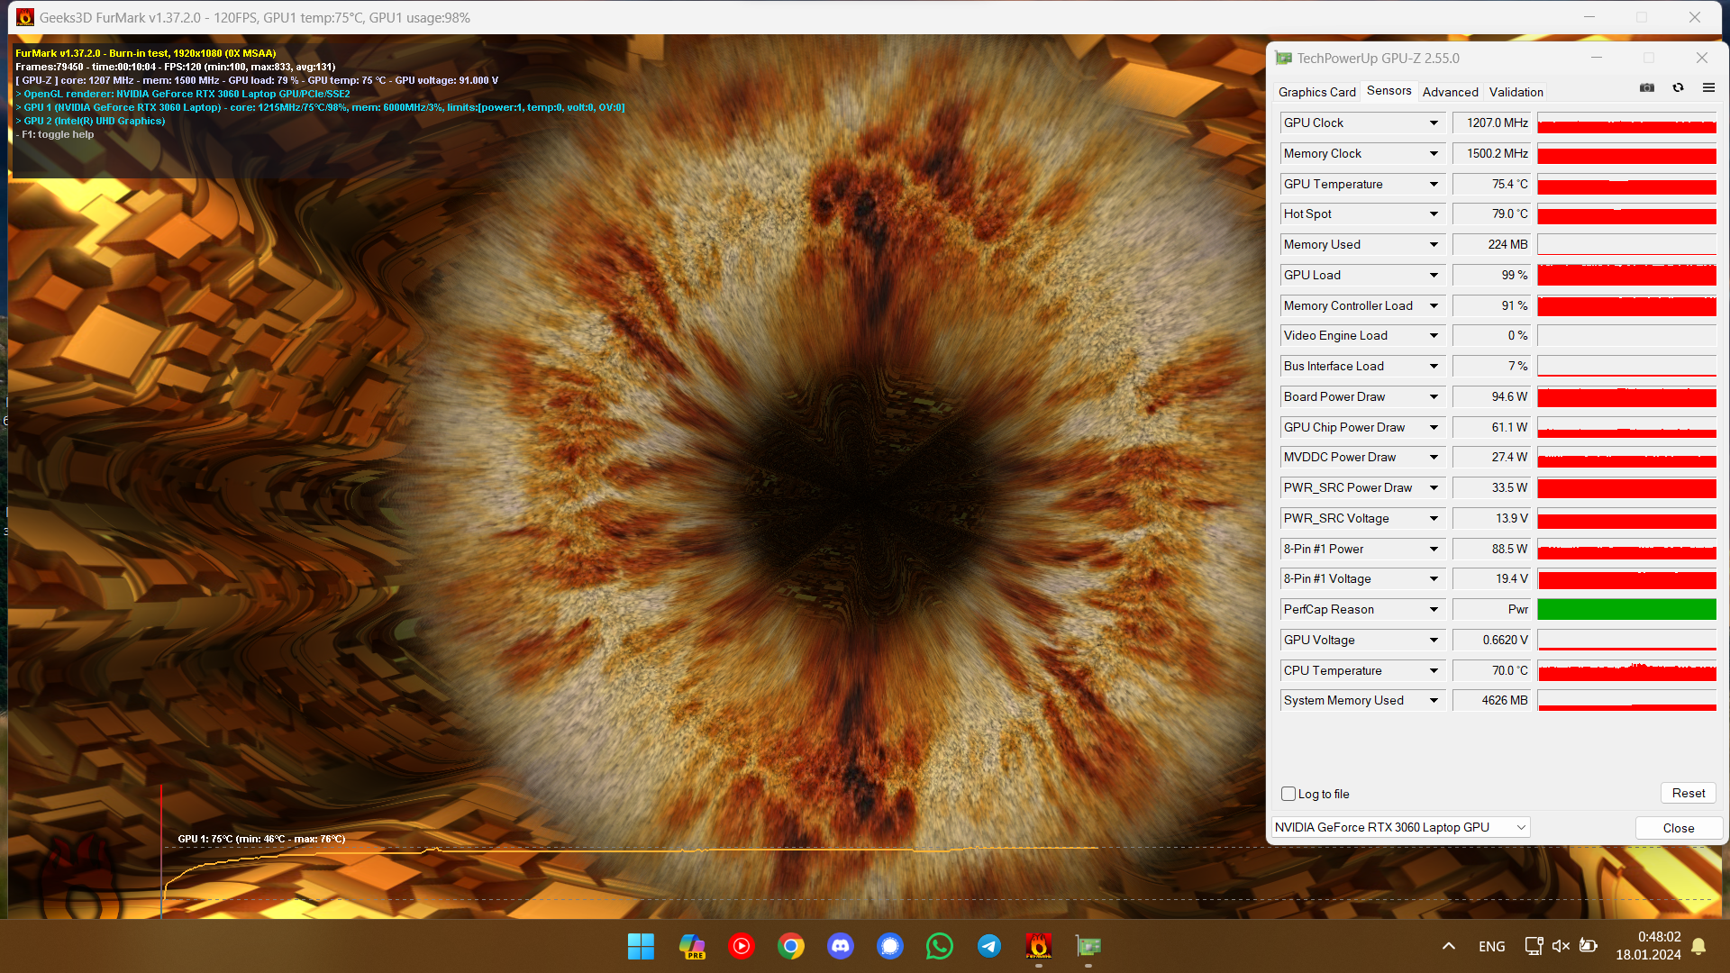
Task: Click the GPU-Z refresh sensors icon
Action: click(1678, 88)
